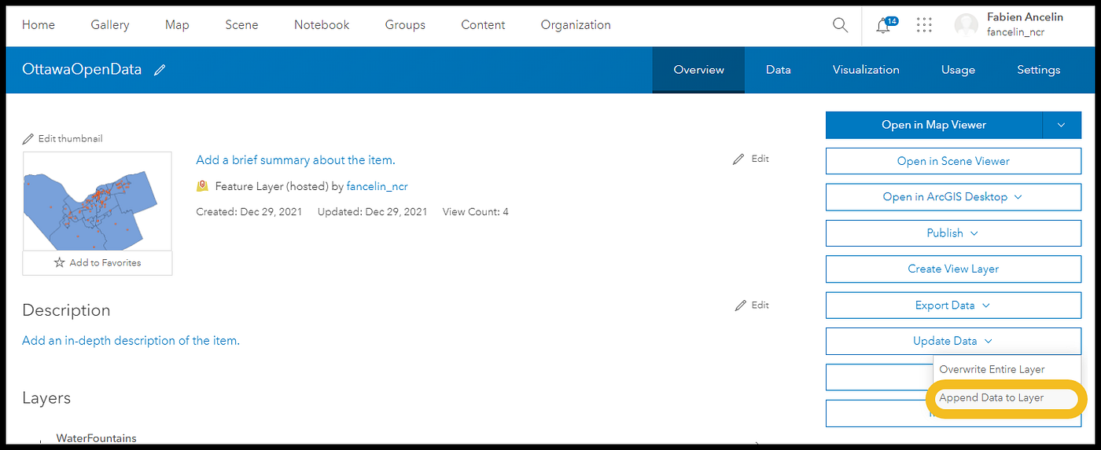This screenshot has height=450, width=1101.
Task: Click the Edit thumbnail pencil icon
Action: (x=28, y=138)
